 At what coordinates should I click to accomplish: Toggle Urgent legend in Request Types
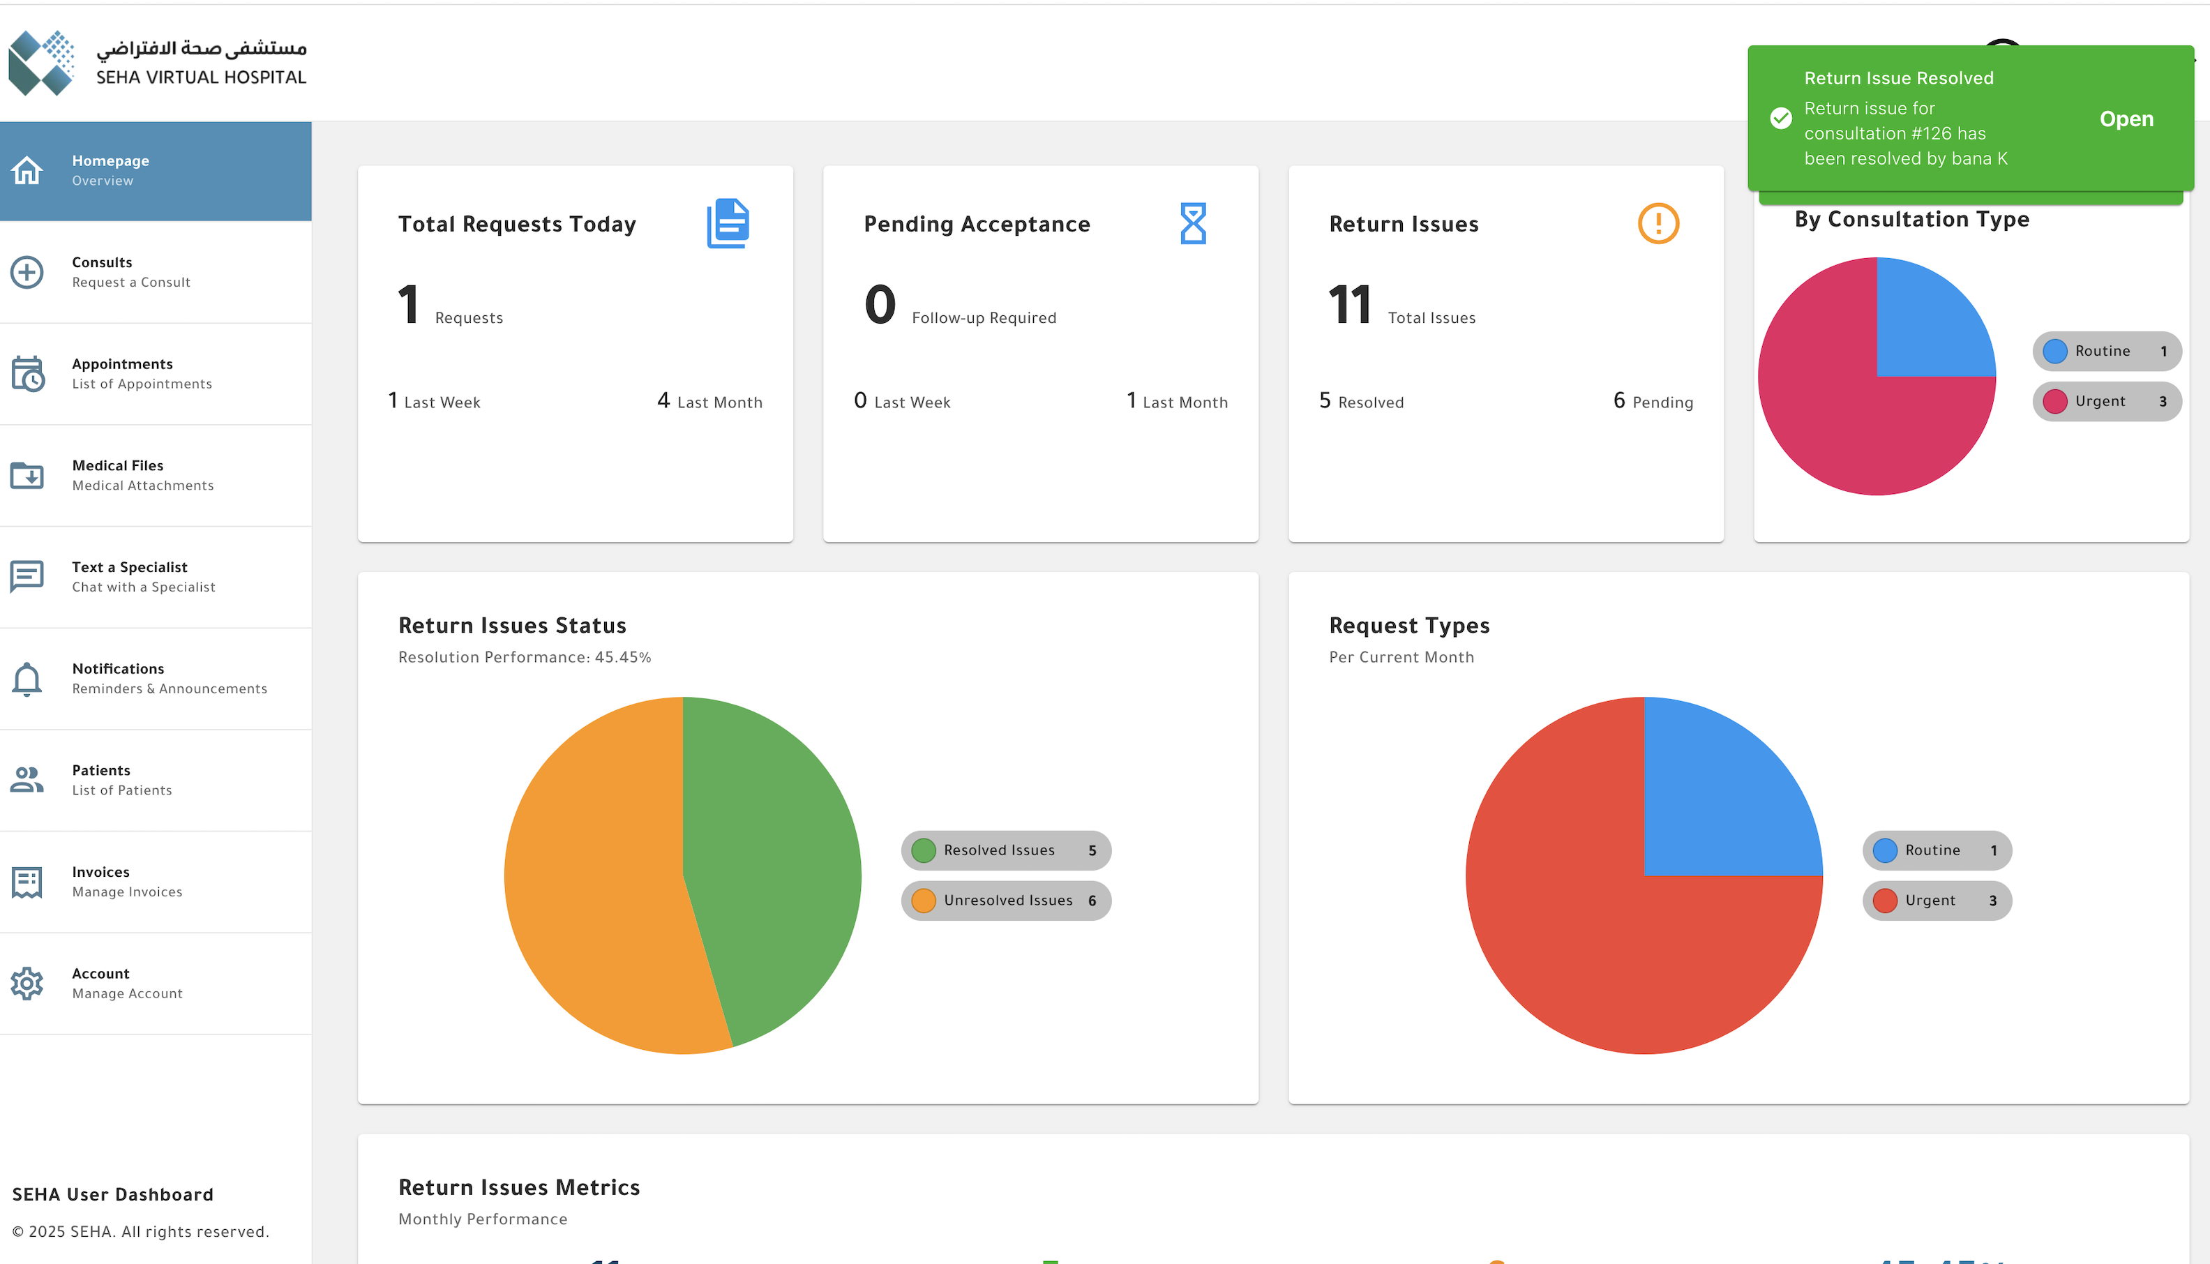1936,901
